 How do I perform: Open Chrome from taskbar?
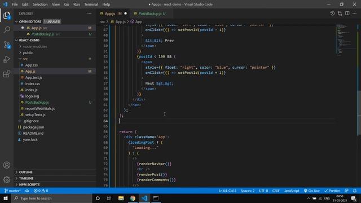click(133, 198)
